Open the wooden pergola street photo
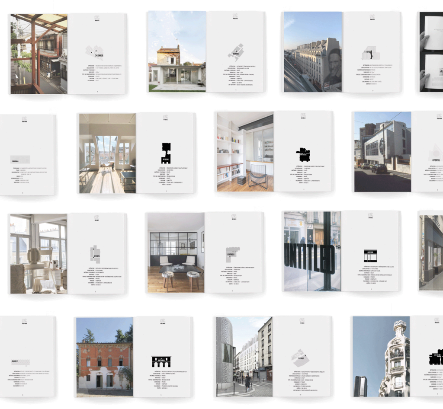Viewport: 443px width, 409px height. point(39,54)
